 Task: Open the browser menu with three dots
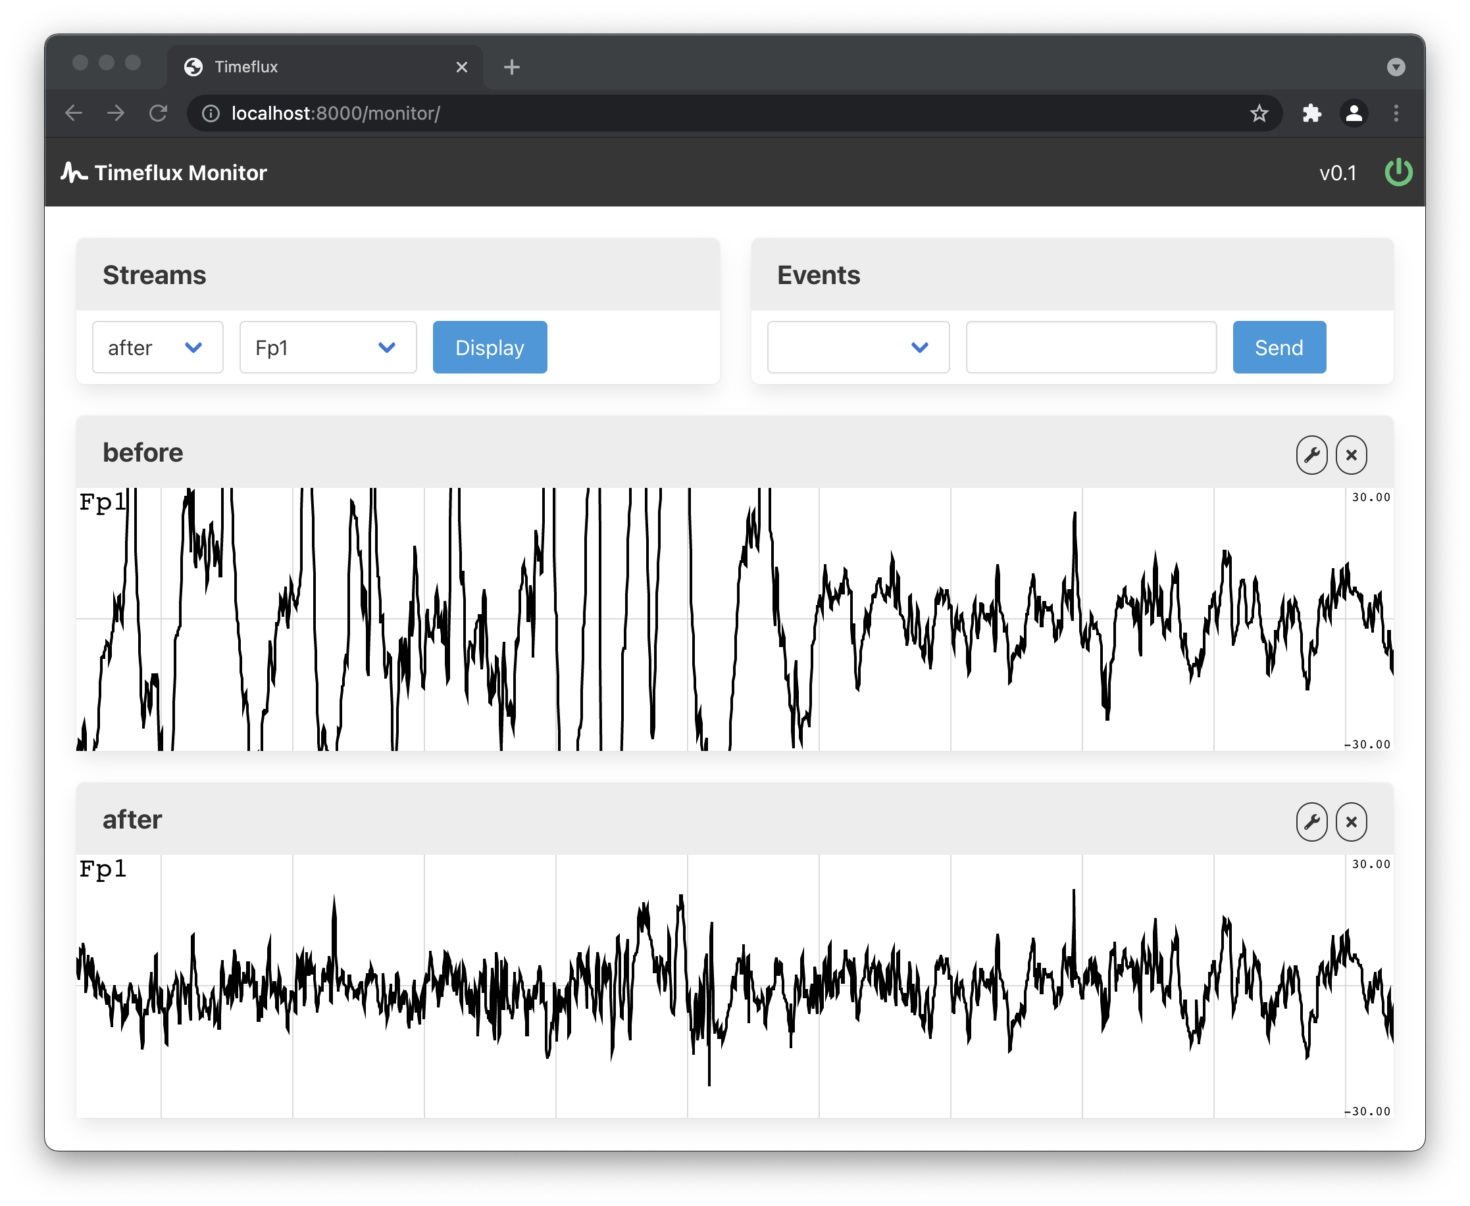point(1396,113)
